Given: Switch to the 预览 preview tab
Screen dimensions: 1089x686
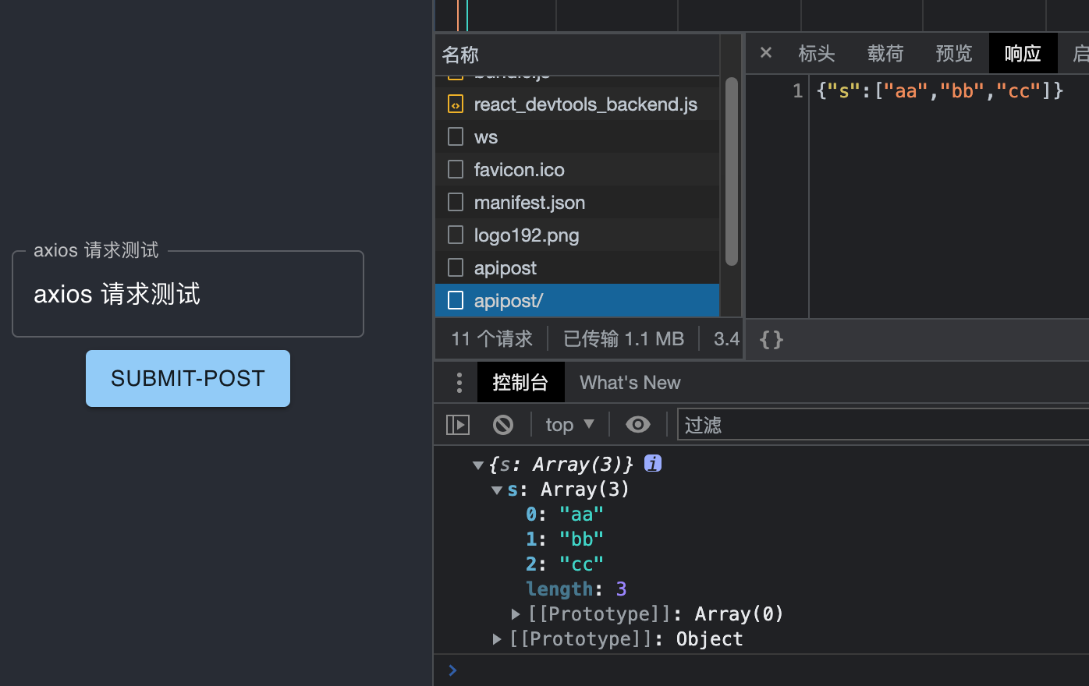Looking at the screenshot, I should 953,53.
